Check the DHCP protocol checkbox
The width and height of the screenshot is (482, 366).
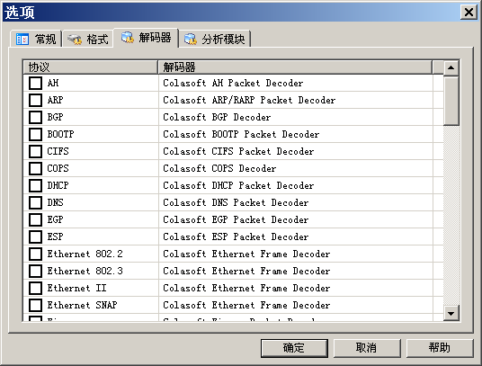pos(35,185)
